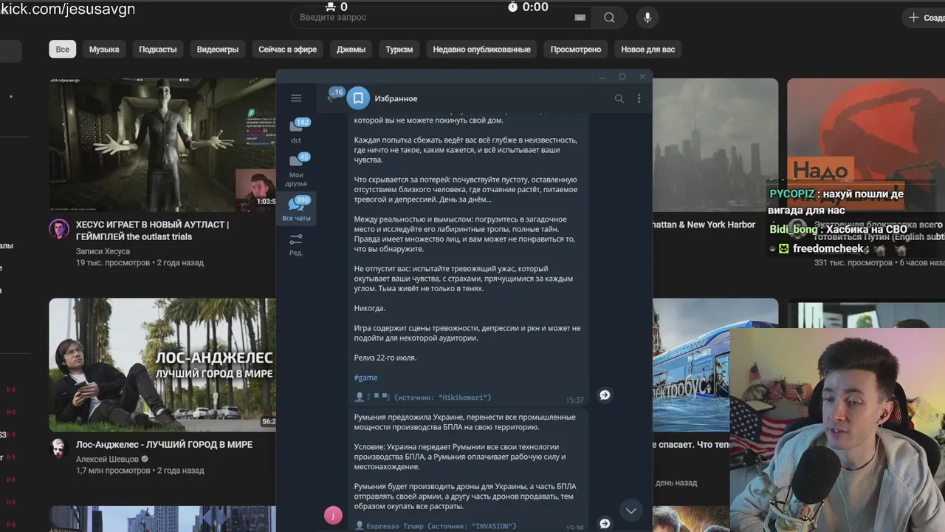The height and width of the screenshot is (532, 945).
Task: Select the Сейчас в эфире filter chip
Action: click(288, 50)
